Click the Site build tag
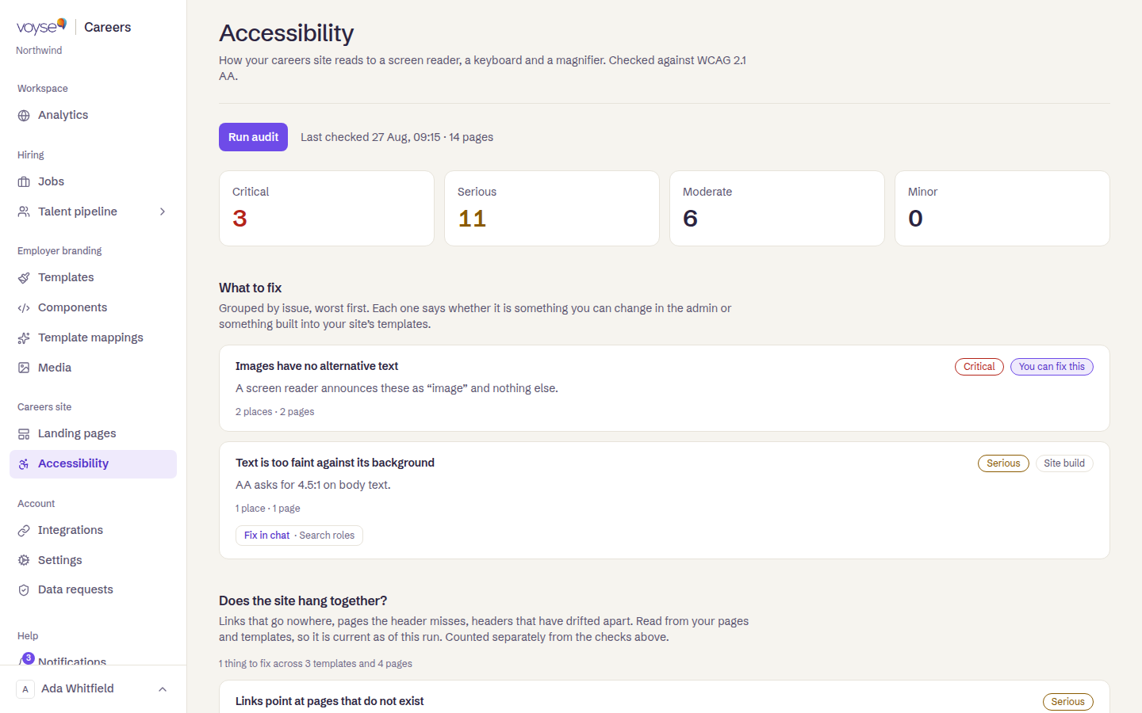The width and height of the screenshot is (1142, 713). pos(1064,463)
